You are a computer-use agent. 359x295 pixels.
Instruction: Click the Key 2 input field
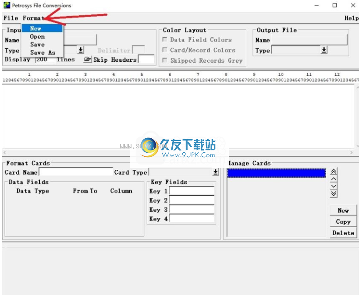coord(192,200)
